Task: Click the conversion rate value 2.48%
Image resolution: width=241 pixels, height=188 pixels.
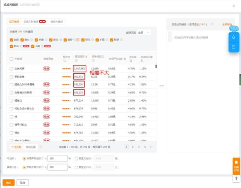Action: click(143, 117)
